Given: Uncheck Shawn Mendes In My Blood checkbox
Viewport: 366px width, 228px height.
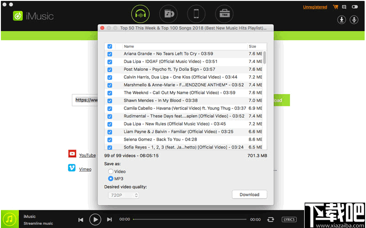Looking at the screenshot, I should [110, 101].
